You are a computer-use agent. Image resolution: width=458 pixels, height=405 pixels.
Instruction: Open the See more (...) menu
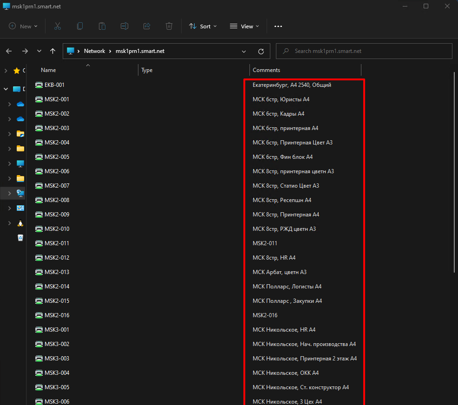coord(278,26)
